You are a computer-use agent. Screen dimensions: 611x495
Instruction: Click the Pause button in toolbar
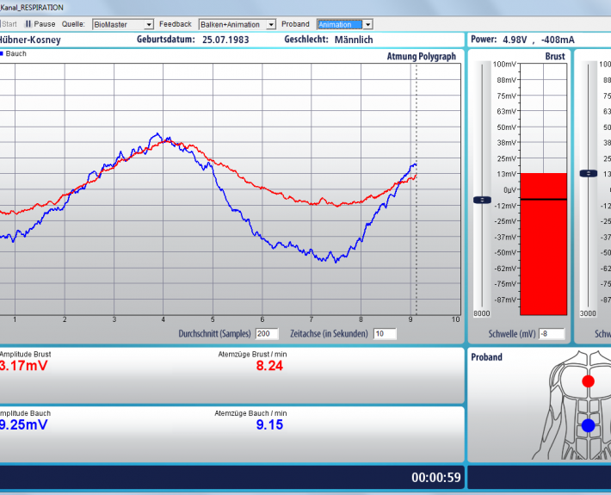[40, 24]
